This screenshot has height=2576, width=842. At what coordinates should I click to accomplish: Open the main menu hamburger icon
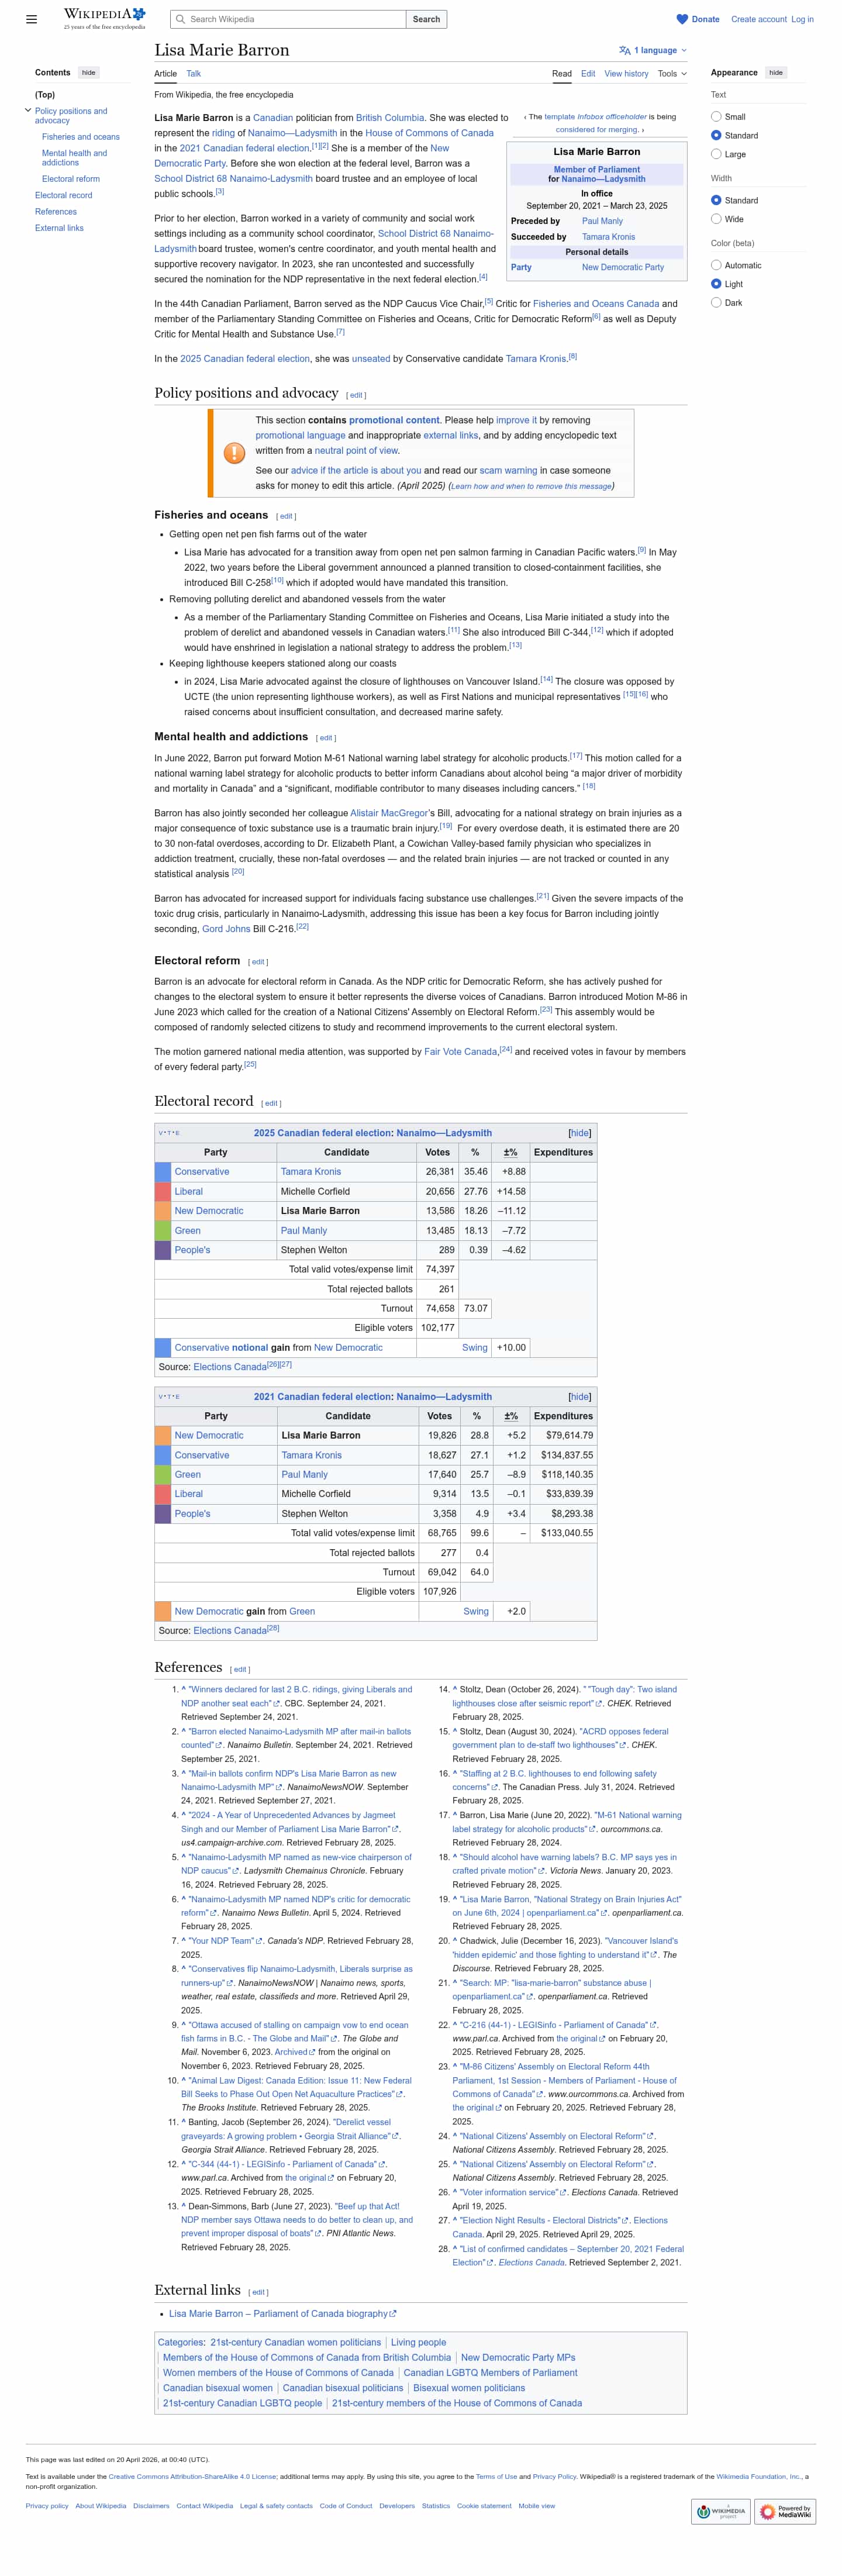tap(31, 19)
